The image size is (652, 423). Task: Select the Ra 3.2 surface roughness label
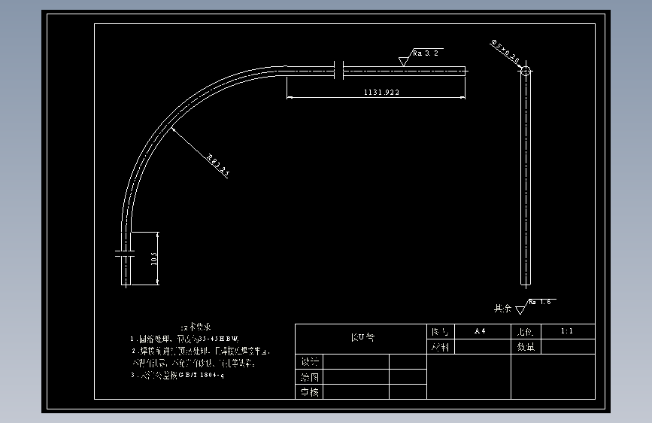pyautogui.click(x=426, y=53)
